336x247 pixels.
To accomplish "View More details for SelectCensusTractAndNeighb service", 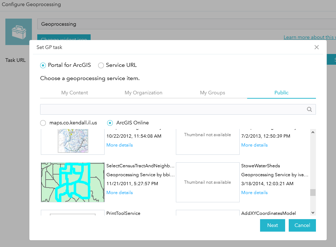I will 119,192.
